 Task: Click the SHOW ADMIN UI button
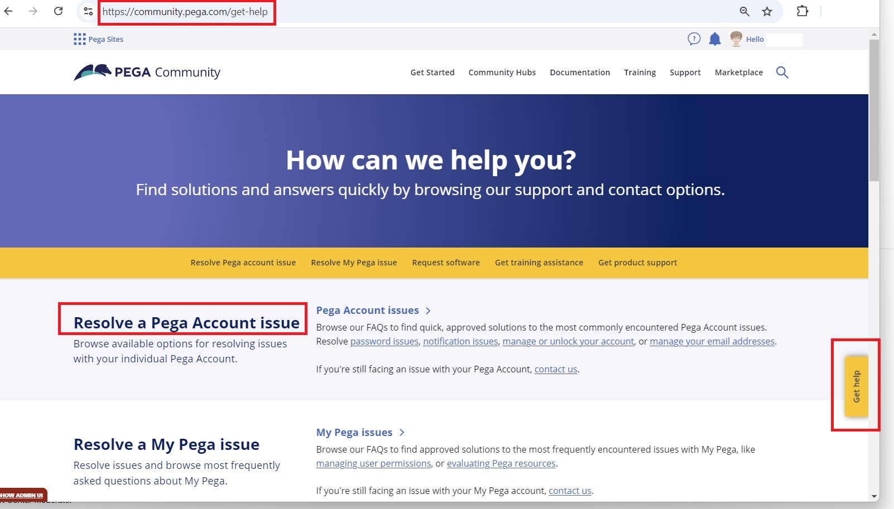[23, 495]
